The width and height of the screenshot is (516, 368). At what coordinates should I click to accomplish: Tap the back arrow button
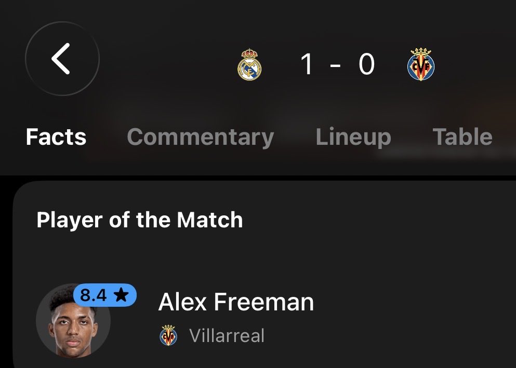click(x=61, y=59)
